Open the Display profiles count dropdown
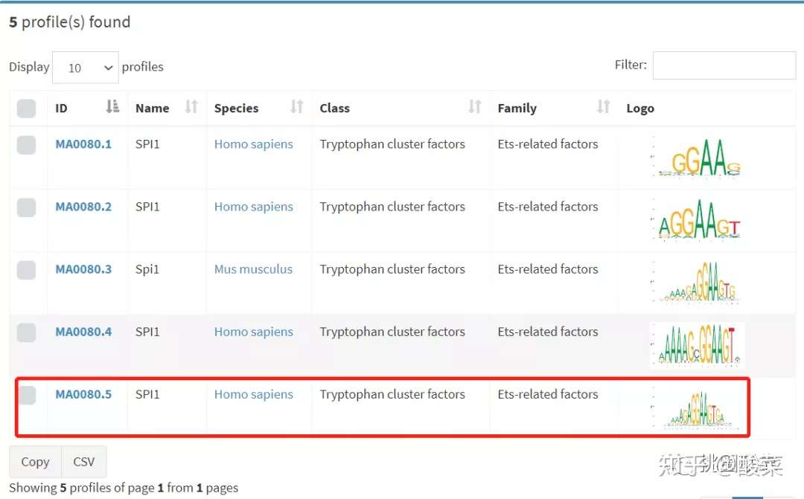The width and height of the screenshot is (804, 499). pyautogui.click(x=86, y=67)
